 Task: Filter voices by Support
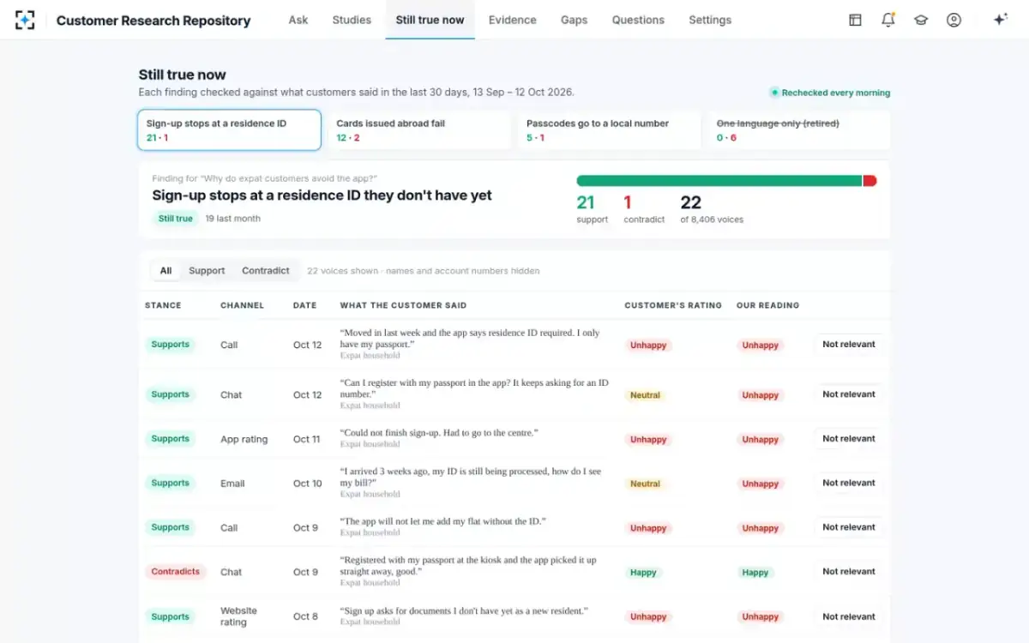coord(207,271)
